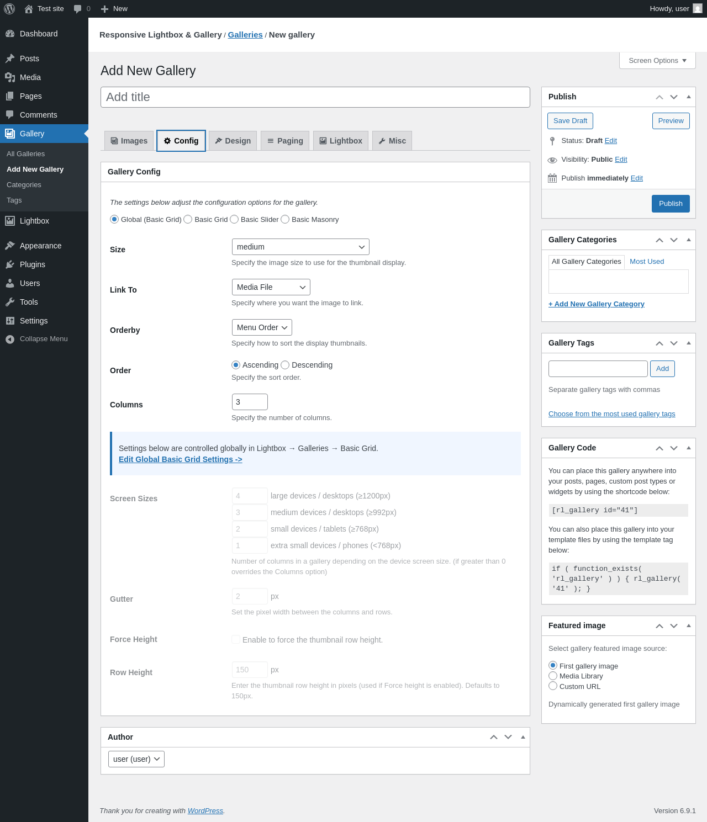Click the WordPress logo icon

[x=9, y=9]
